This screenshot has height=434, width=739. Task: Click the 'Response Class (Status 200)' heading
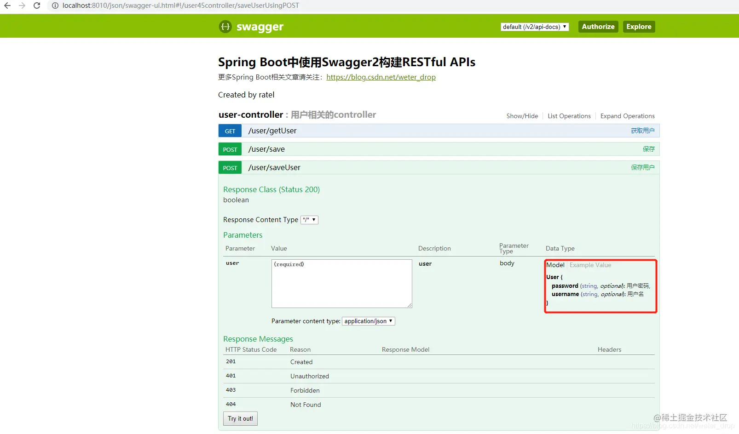(271, 189)
